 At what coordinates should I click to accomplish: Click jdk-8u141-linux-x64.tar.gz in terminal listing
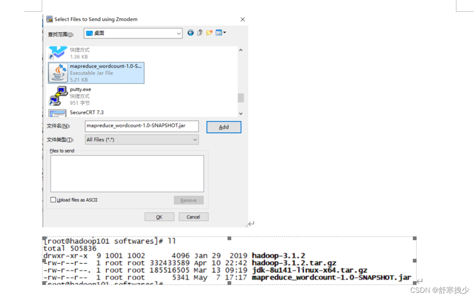309,270
